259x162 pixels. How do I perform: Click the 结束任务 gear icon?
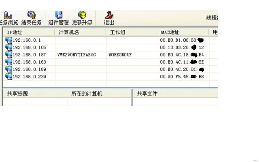pyautogui.click(x=32, y=15)
